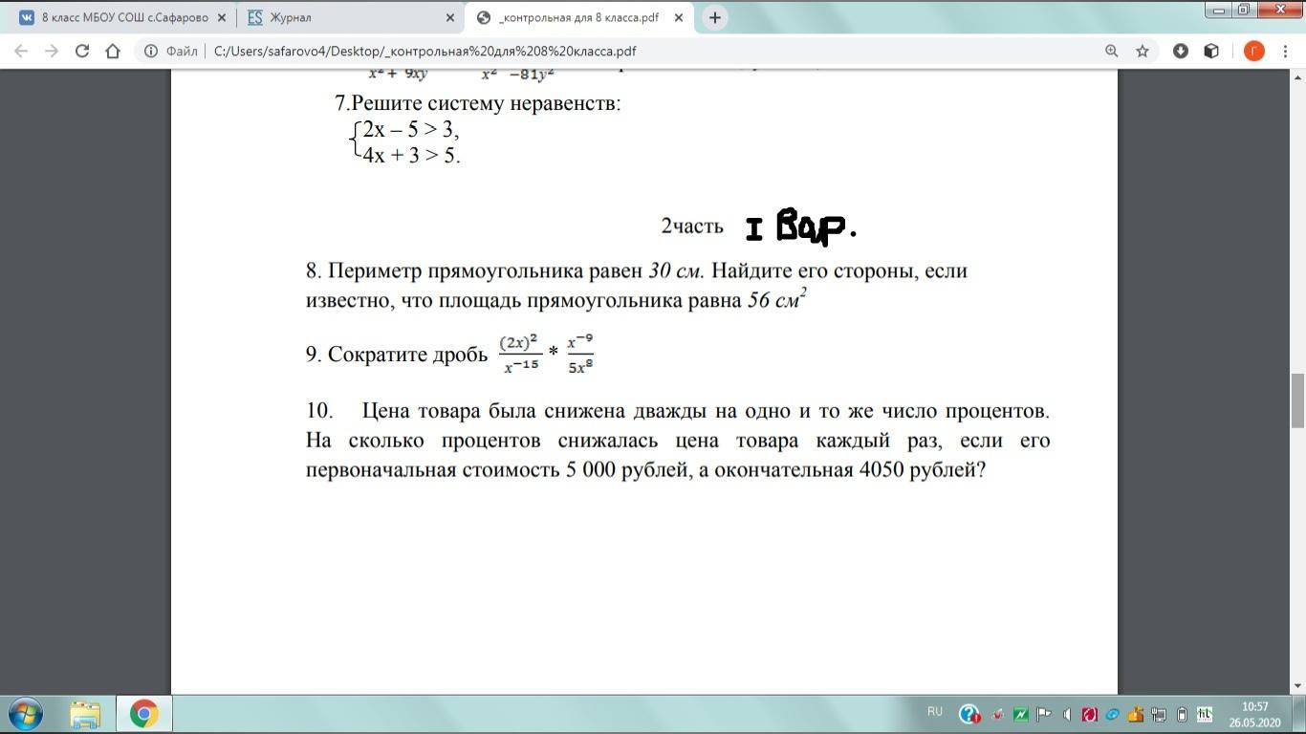Viewport: 1306px width, 734px height.
Task: Click the text '4050 рублей?'
Action: click(x=923, y=470)
